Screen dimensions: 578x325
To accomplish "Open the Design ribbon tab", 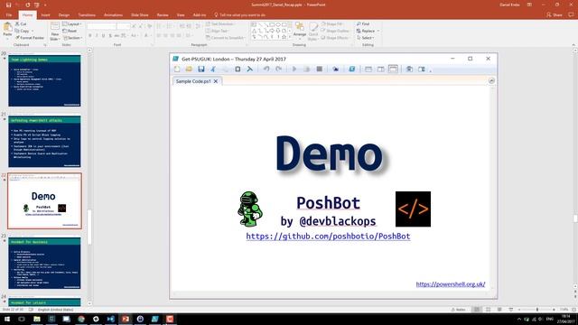I will pyautogui.click(x=64, y=15).
